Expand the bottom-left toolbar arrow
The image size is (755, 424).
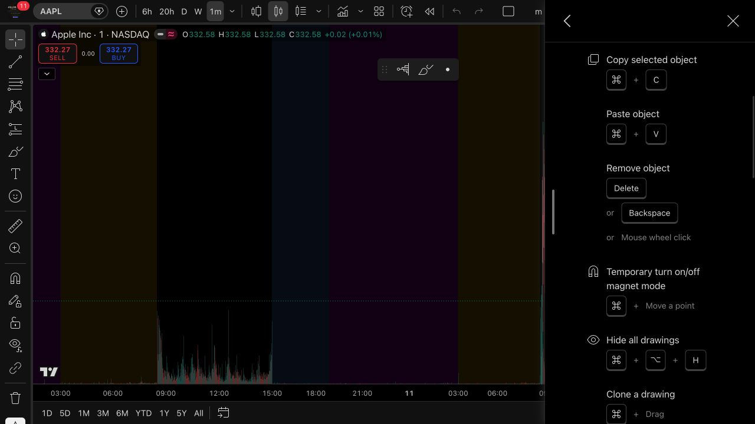pos(15,420)
